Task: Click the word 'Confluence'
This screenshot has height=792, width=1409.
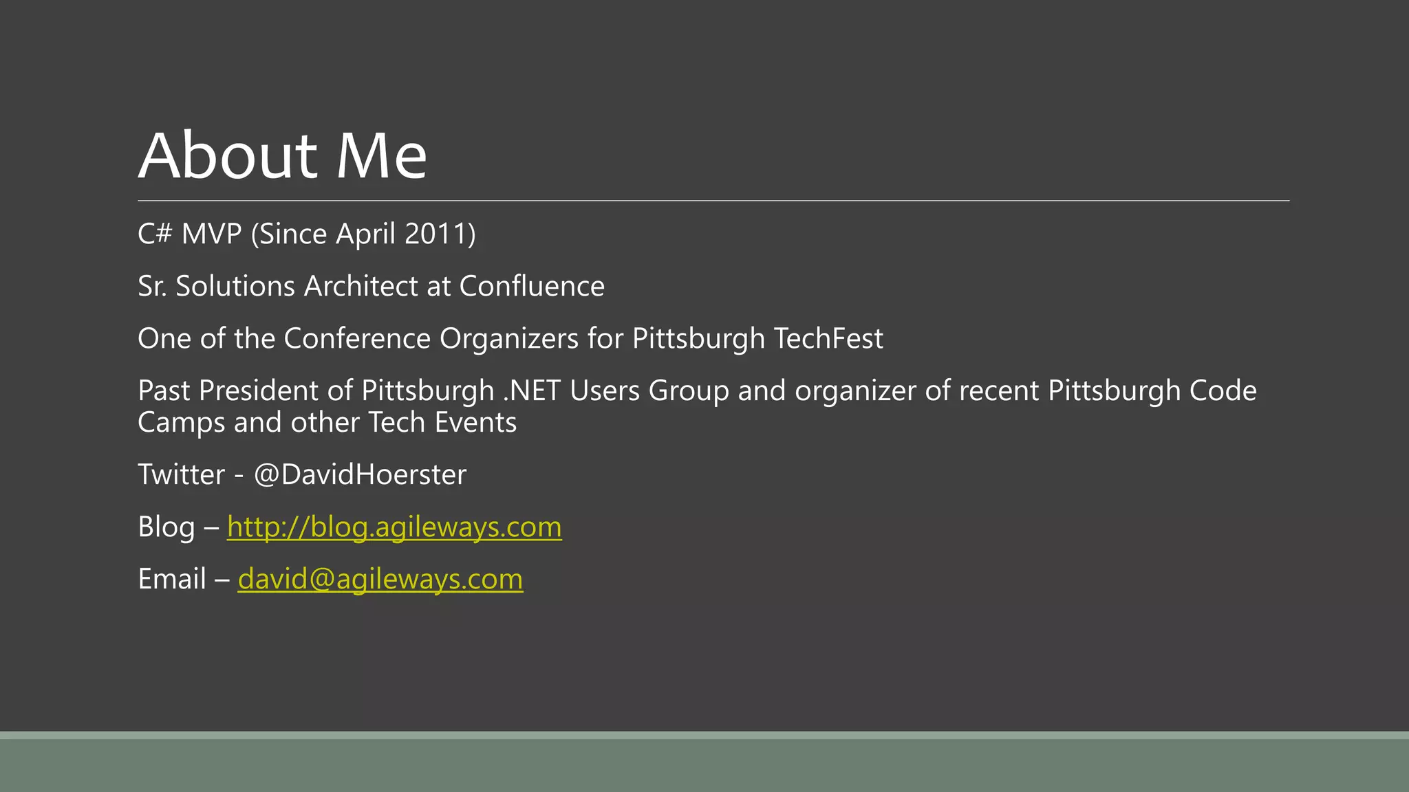Action: 532,286
